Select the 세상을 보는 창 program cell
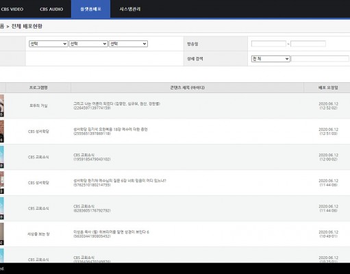The height and width of the screenshot is (274, 350). point(38,234)
